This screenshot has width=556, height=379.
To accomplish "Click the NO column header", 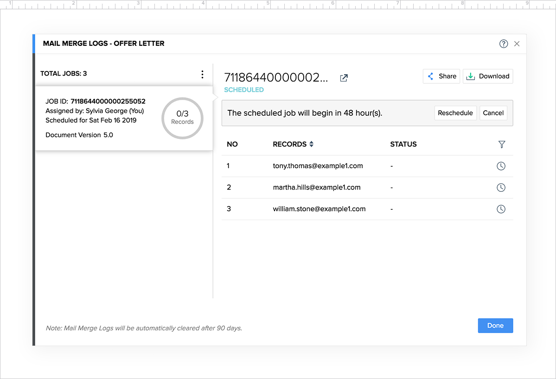I will pos(232,144).
